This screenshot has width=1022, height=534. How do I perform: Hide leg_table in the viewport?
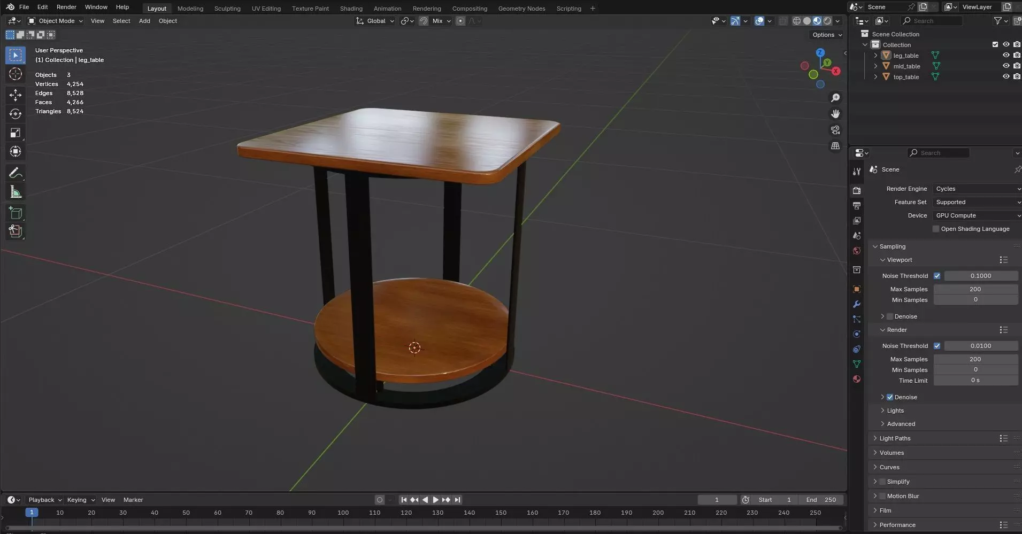point(1006,55)
